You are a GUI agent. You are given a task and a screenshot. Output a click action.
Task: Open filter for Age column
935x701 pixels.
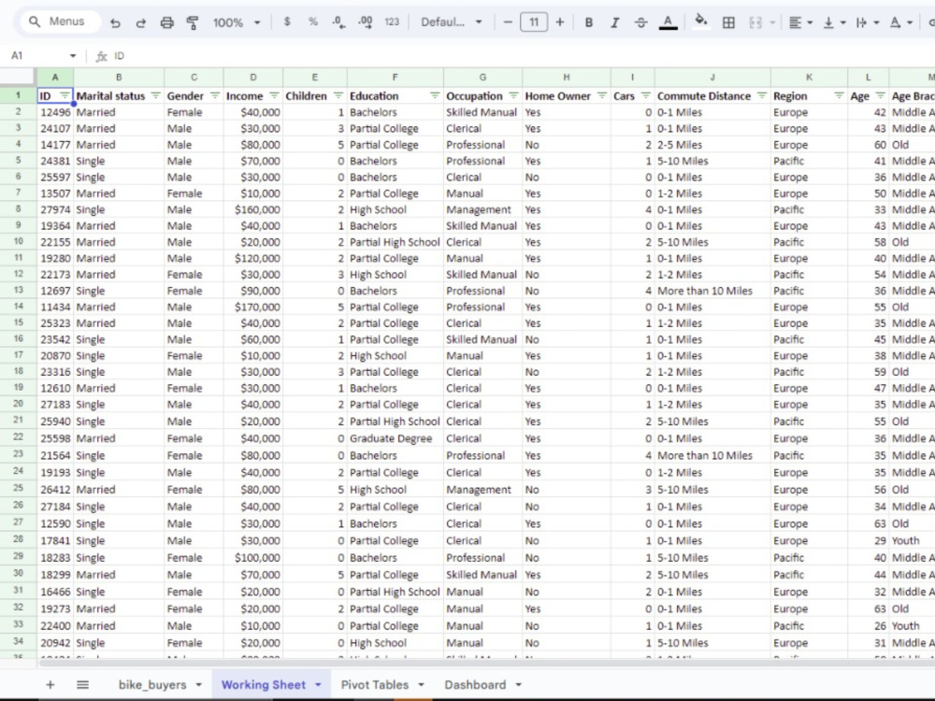pyautogui.click(x=880, y=96)
